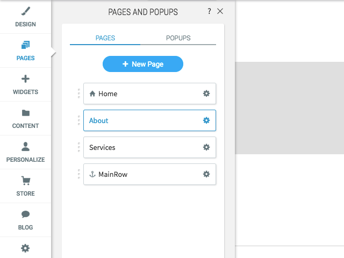
Task: Open the Blog speech bubble icon
Action: (25, 214)
